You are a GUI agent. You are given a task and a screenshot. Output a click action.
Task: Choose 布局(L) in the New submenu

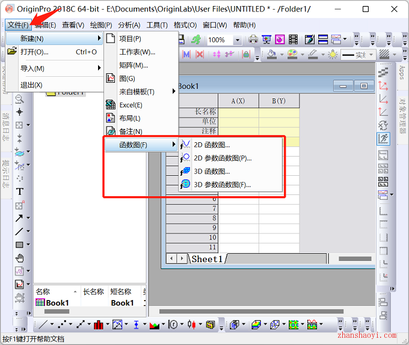coord(141,118)
